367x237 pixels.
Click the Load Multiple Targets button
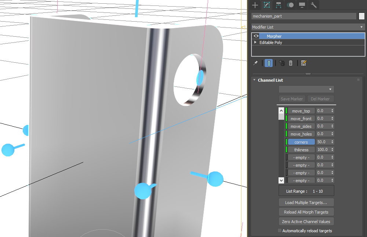pos(306,203)
